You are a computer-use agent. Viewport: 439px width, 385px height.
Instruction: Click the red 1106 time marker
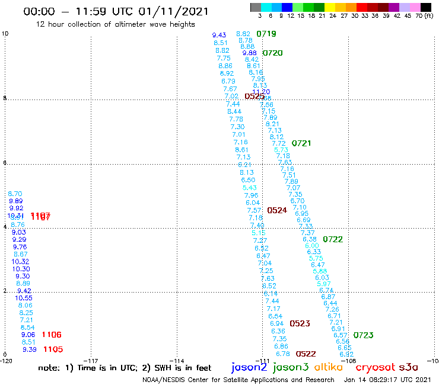coord(52,335)
